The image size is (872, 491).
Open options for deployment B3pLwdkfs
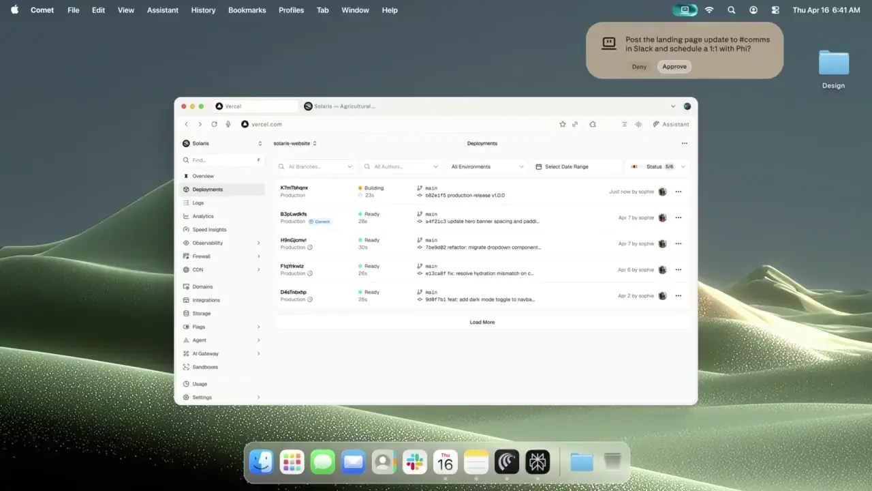click(678, 218)
